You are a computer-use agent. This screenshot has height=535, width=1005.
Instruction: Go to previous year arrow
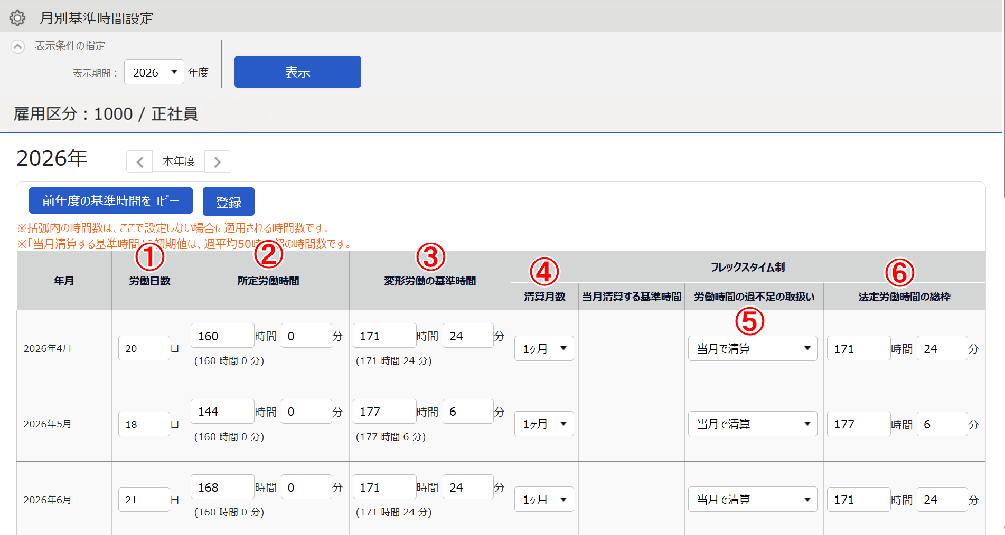[139, 161]
